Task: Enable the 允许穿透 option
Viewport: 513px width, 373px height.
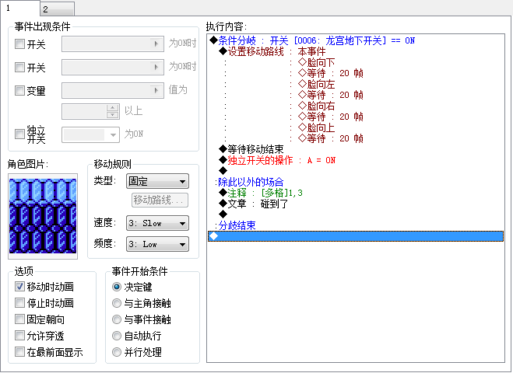Action: 19,336
